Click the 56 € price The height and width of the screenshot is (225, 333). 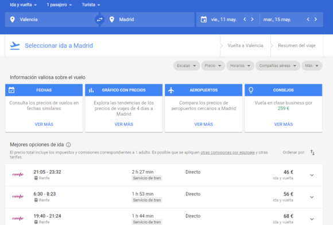click(288, 194)
